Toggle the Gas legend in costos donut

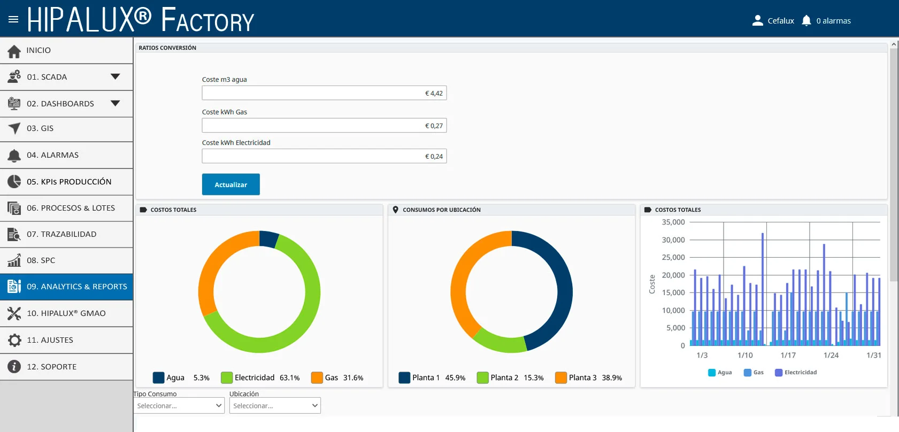point(337,377)
